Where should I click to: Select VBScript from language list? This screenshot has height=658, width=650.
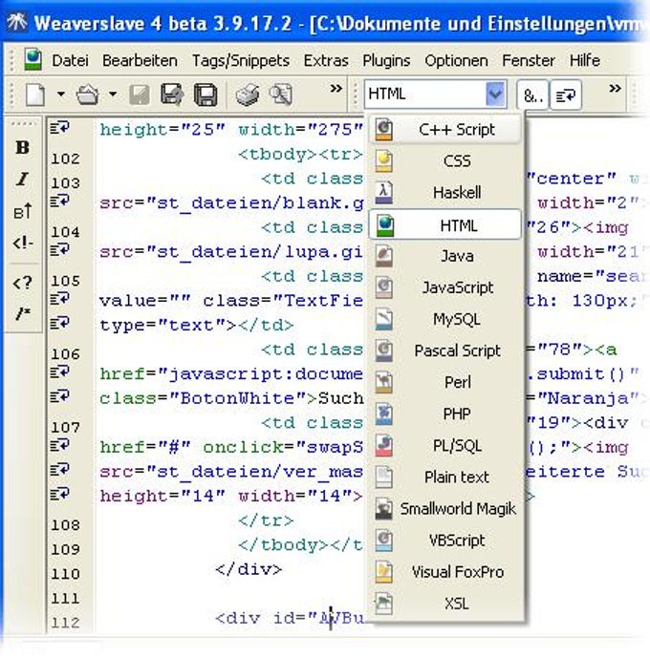(x=445, y=541)
